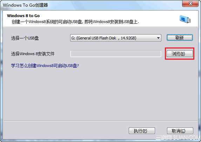201x142 pixels.
Task: Click the 选择Windows 8安装文件 label
Action: tap(33, 54)
